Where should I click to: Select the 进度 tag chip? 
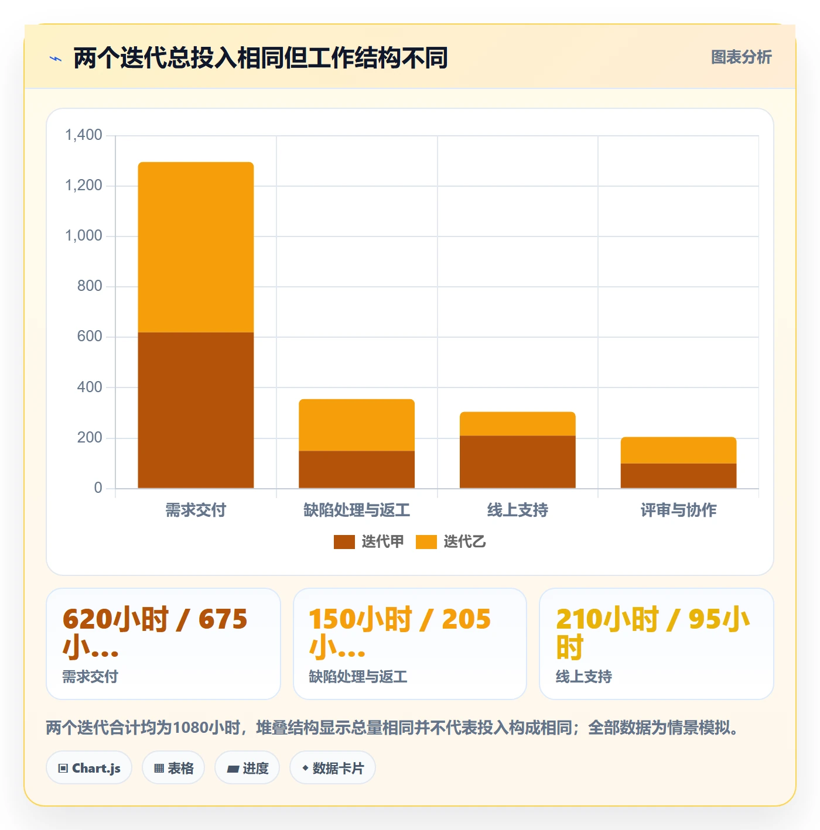(247, 767)
